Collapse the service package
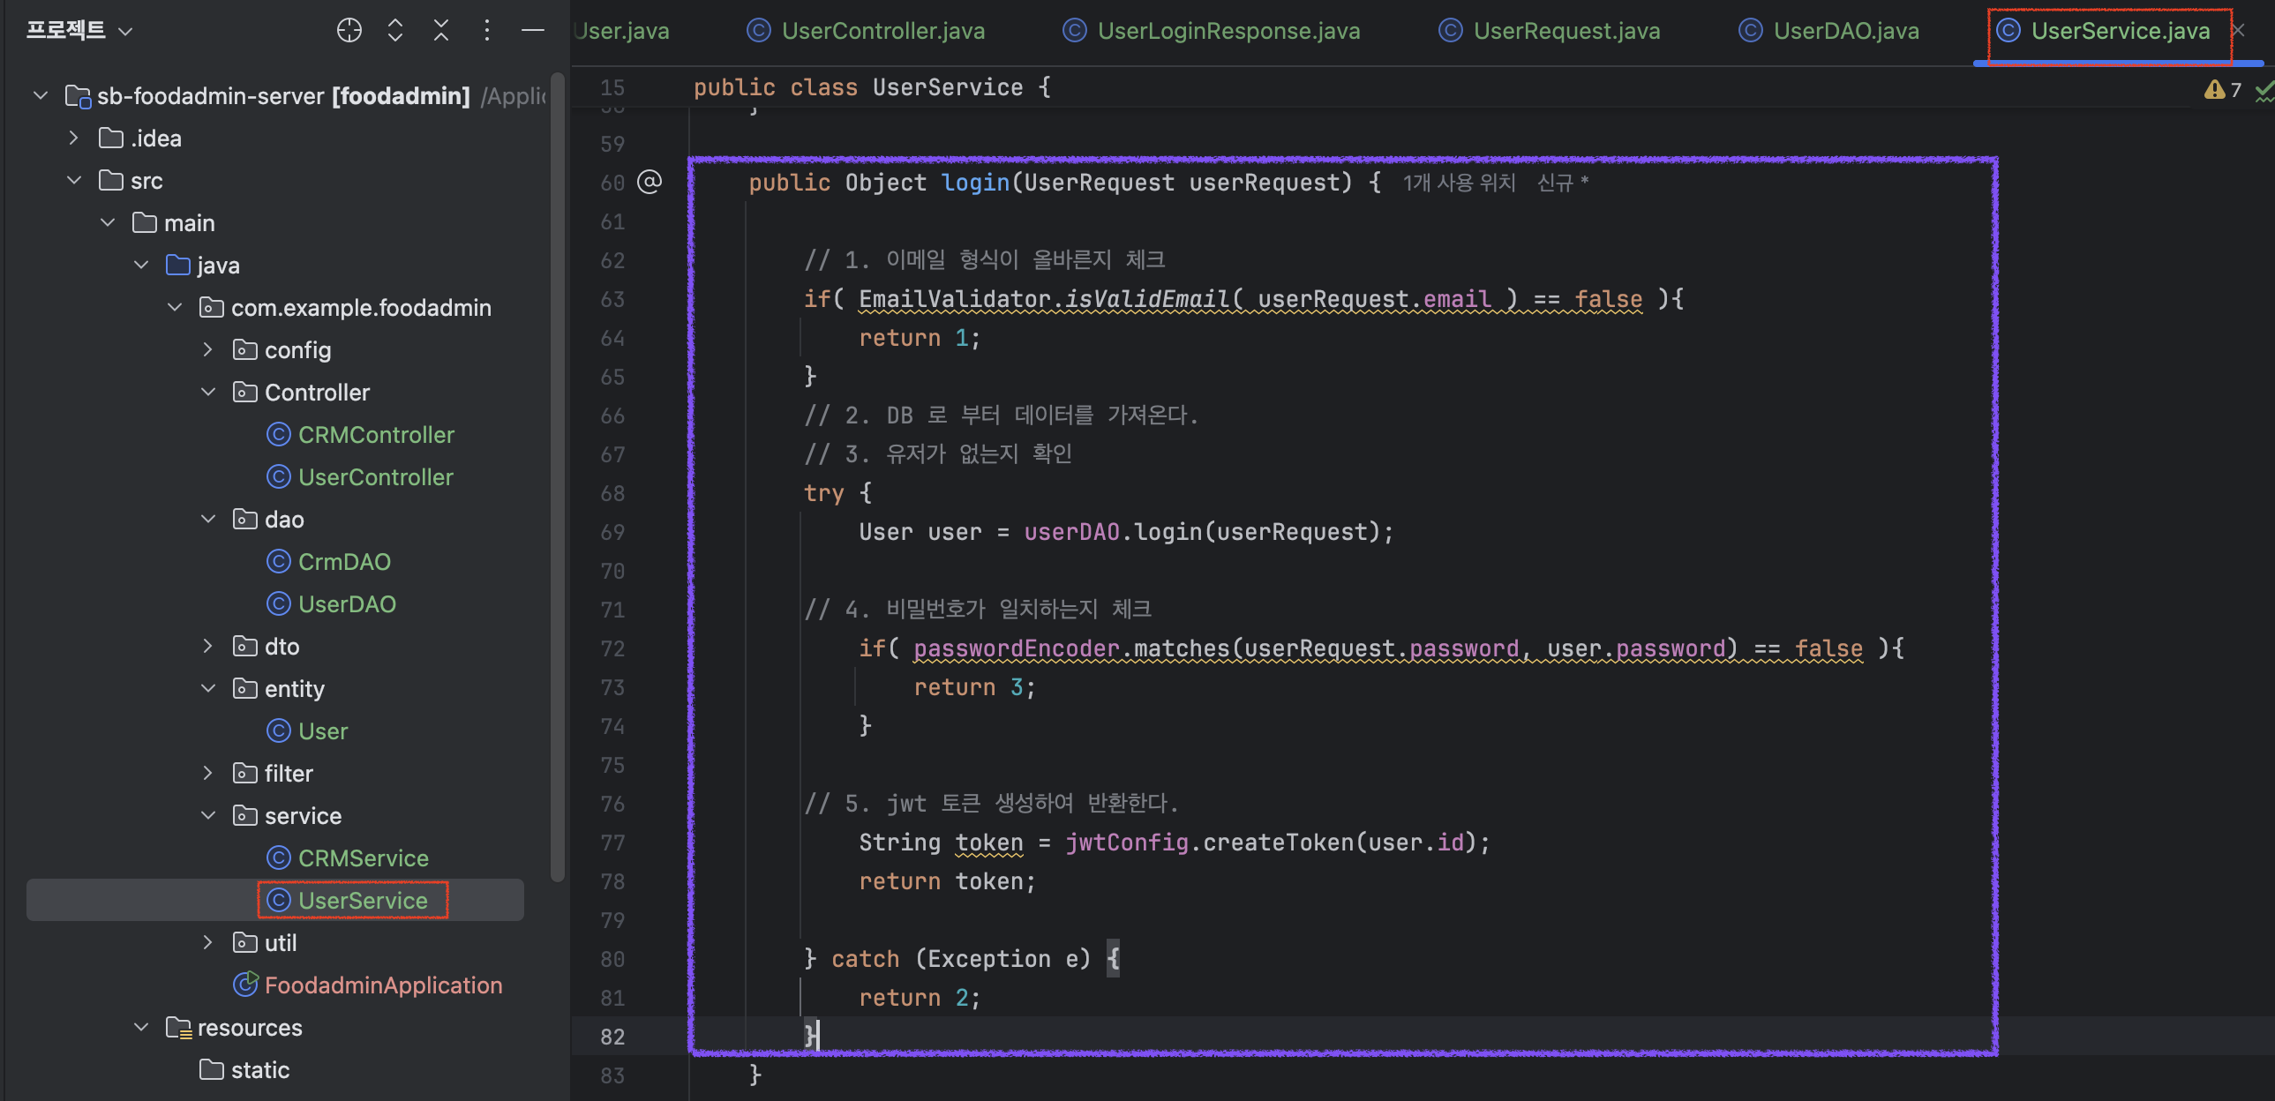This screenshot has height=1101, width=2275. tap(207, 816)
